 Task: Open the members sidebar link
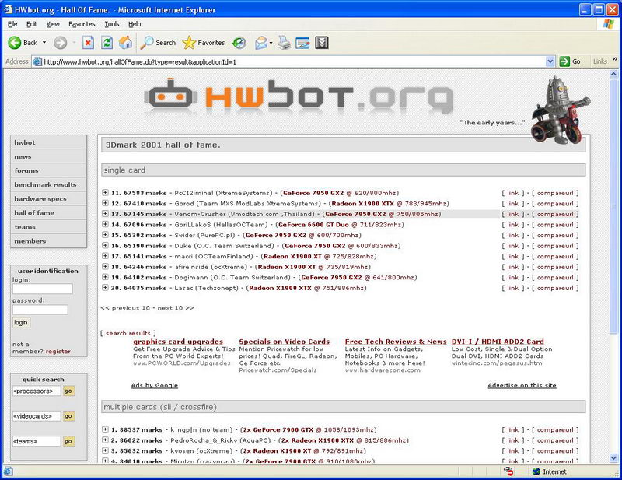click(x=48, y=241)
